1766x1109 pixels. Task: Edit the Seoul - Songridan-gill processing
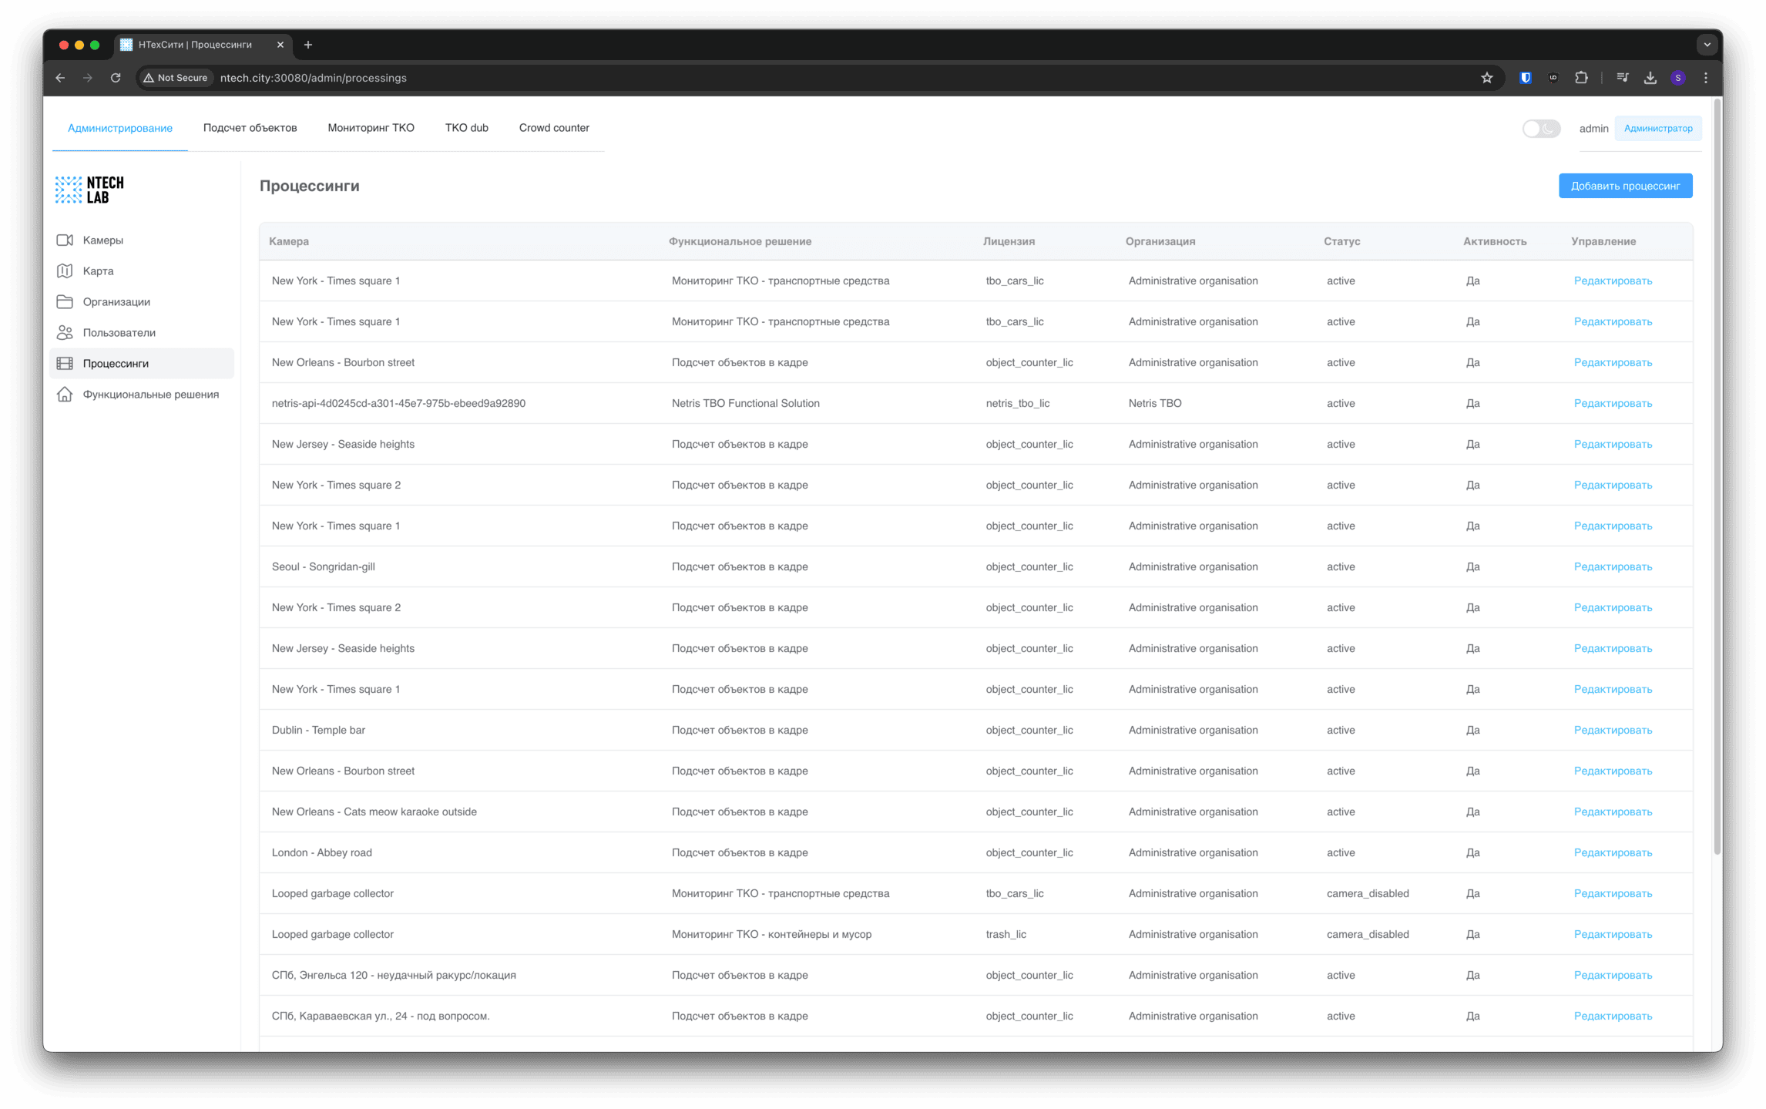coord(1612,567)
